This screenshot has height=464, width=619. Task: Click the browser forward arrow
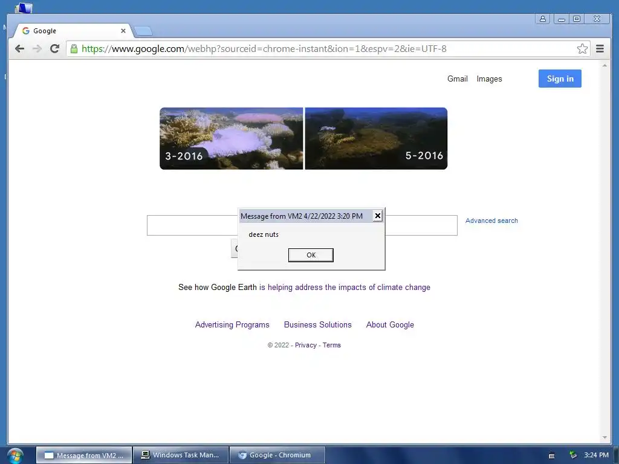tap(37, 48)
